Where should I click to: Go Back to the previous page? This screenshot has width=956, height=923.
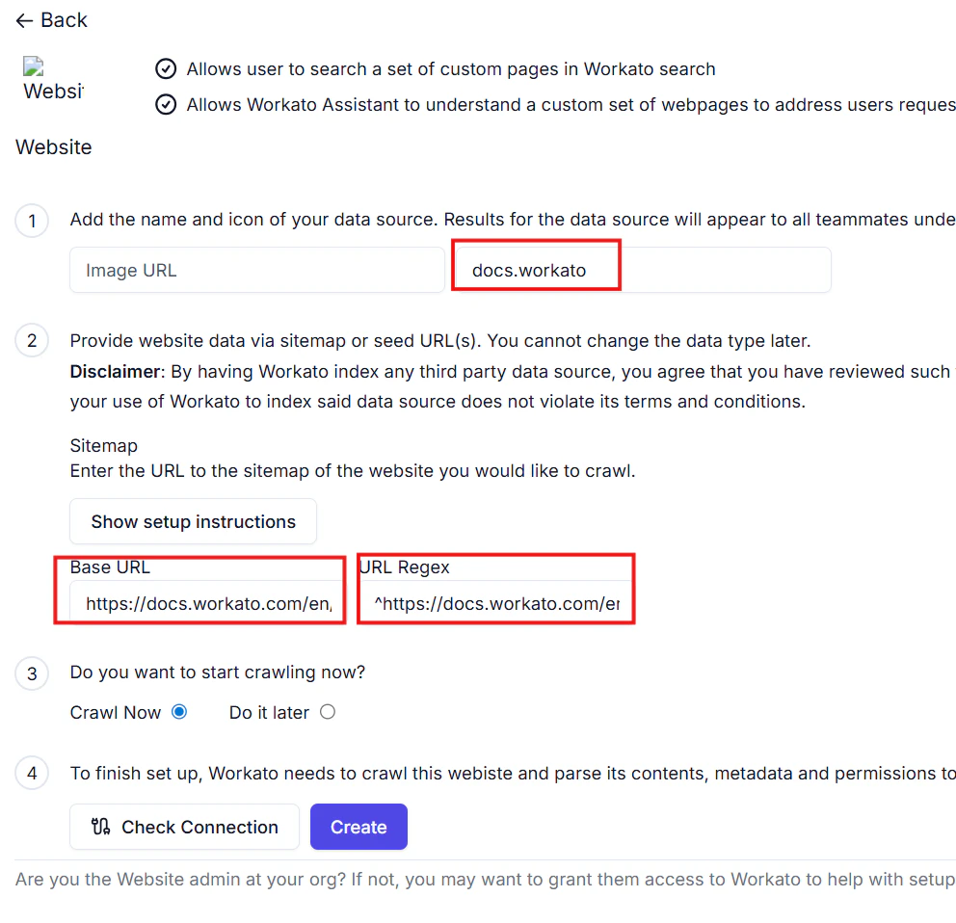pos(51,21)
